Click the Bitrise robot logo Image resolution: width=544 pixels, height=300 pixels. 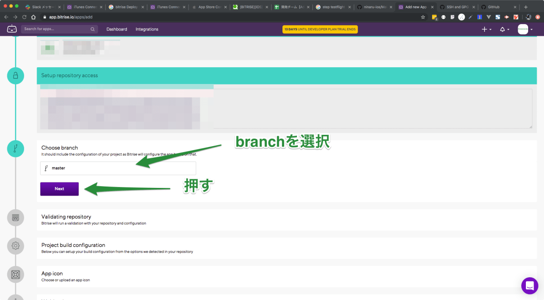coord(12,29)
